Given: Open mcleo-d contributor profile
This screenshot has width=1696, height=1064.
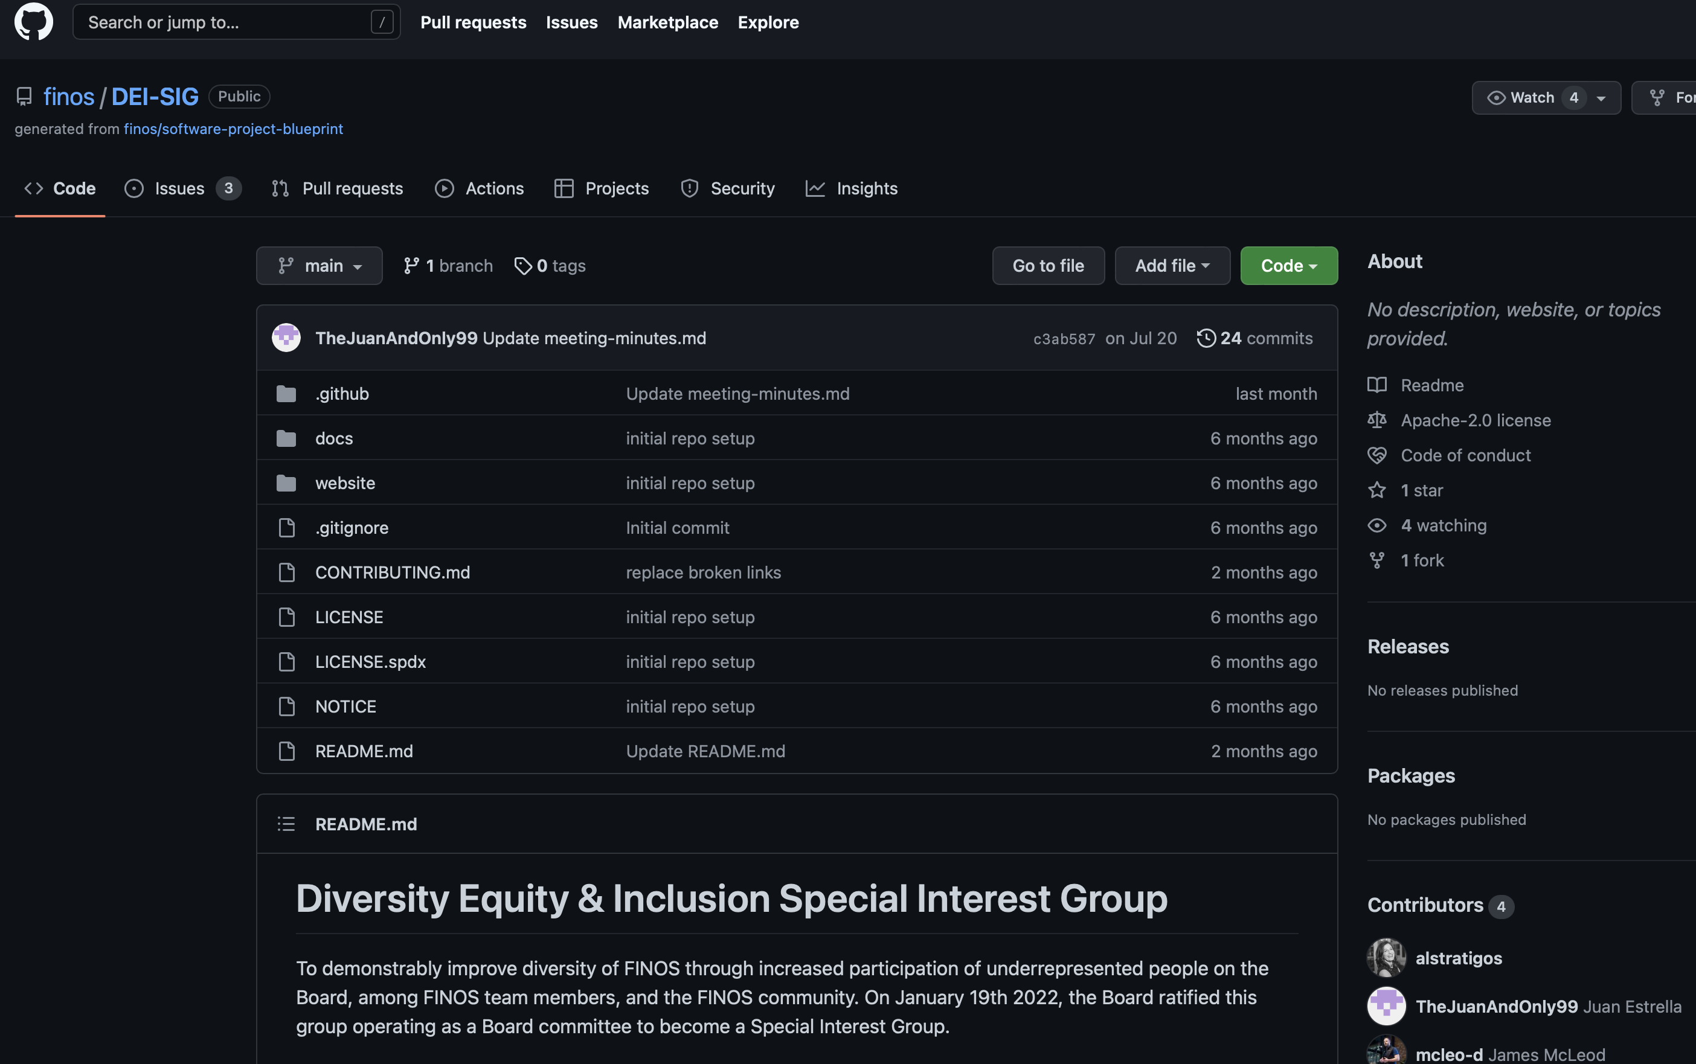Looking at the screenshot, I should tap(1449, 1054).
